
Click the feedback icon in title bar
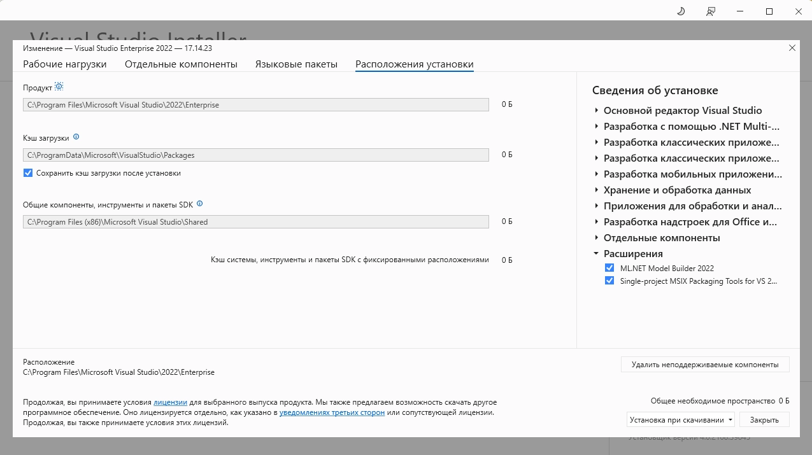coord(711,11)
